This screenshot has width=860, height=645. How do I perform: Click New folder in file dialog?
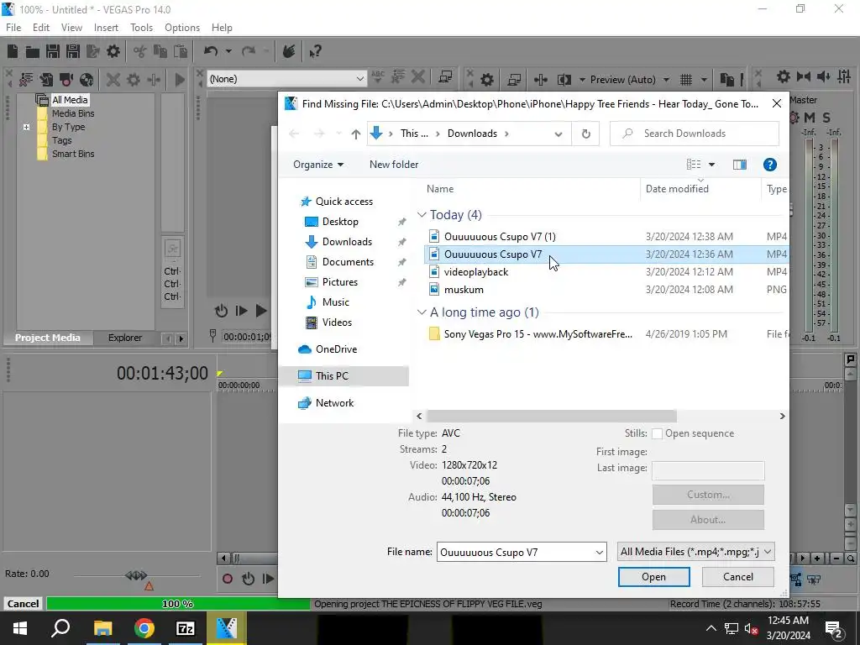pyautogui.click(x=394, y=165)
